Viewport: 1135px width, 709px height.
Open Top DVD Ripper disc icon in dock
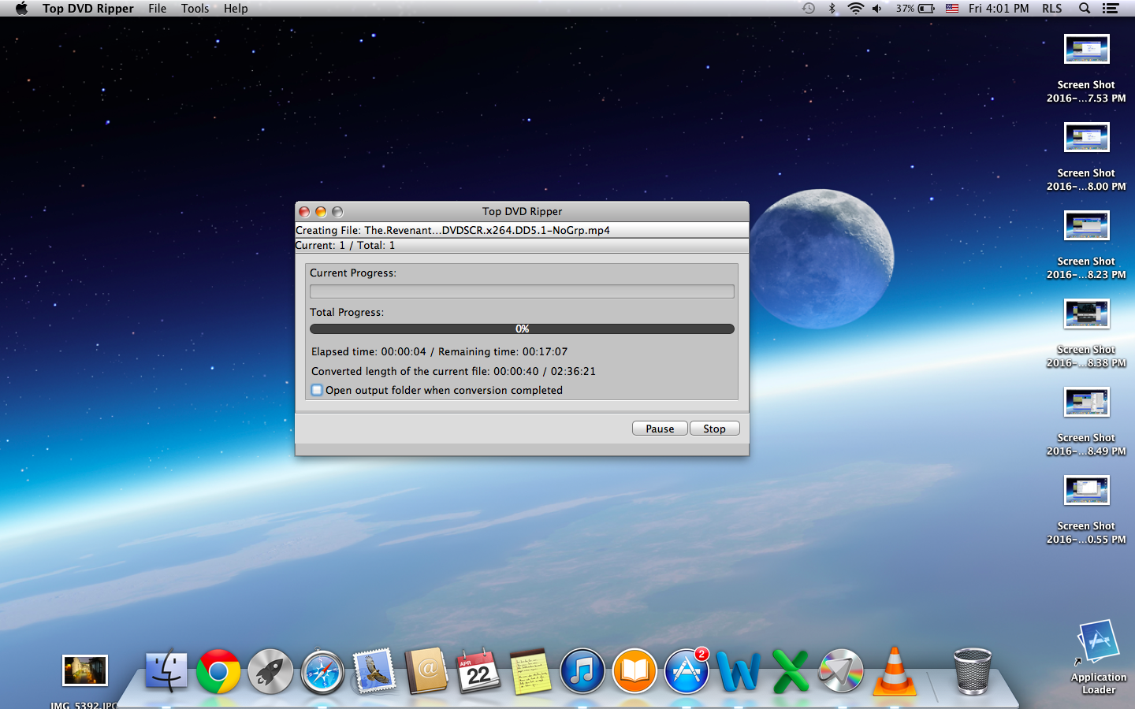[x=841, y=671]
